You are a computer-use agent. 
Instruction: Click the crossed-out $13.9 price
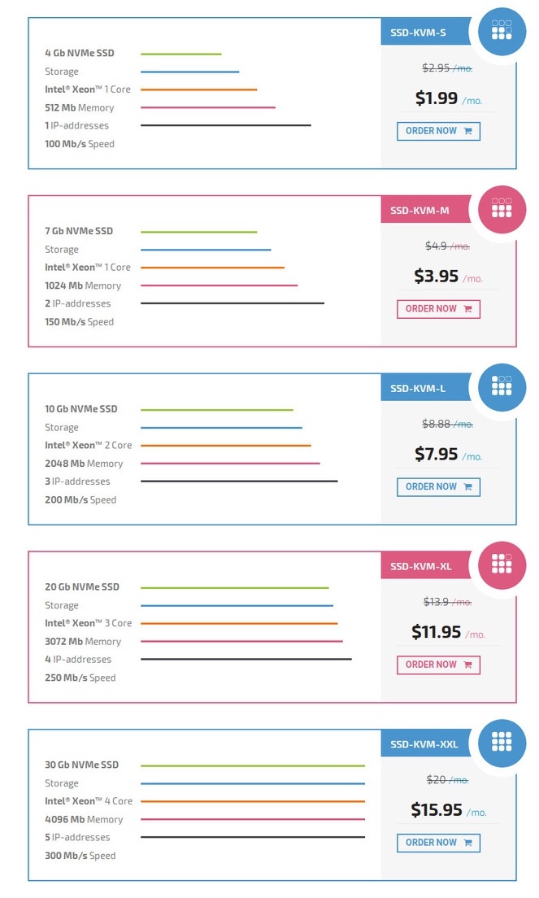tap(436, 601)
